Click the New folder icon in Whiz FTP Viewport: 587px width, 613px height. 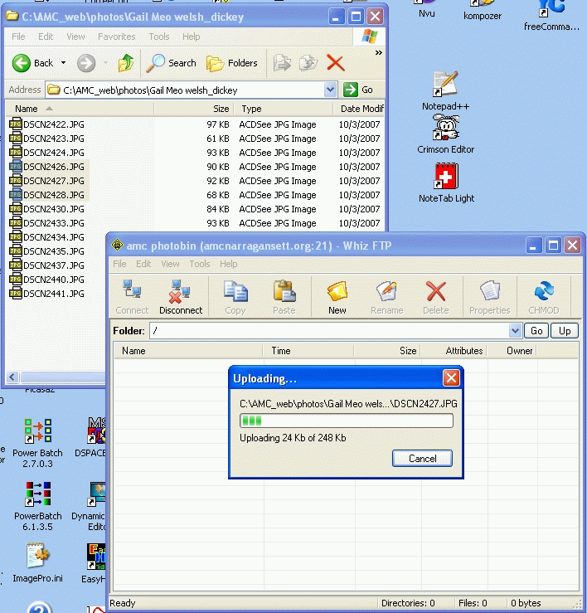(x=337, y=297)
